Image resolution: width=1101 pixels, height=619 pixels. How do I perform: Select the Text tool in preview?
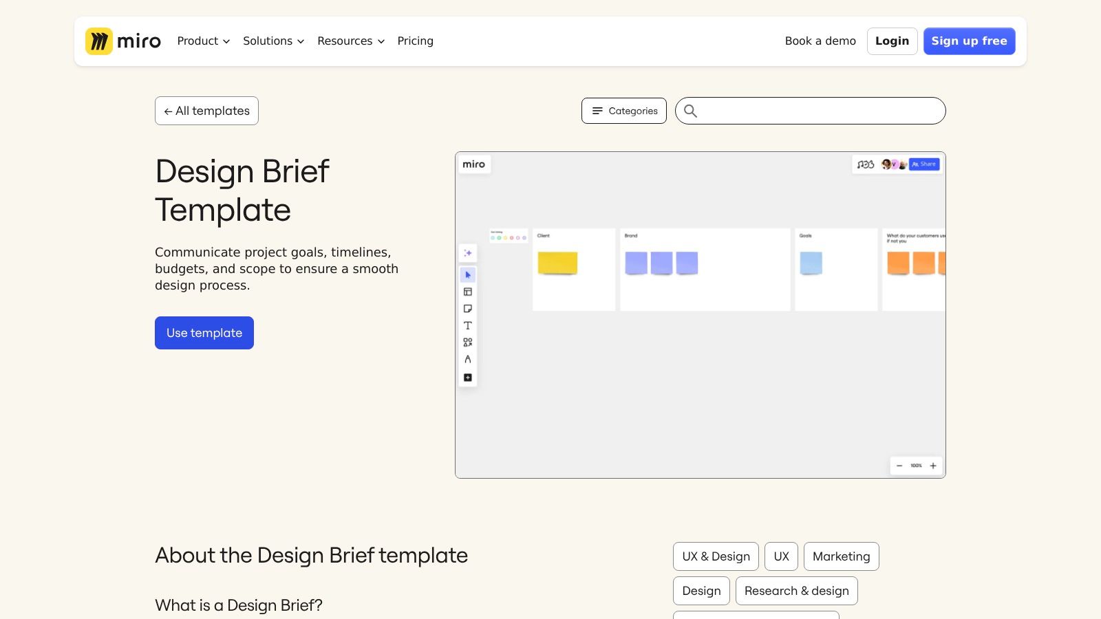click(468, 325)
